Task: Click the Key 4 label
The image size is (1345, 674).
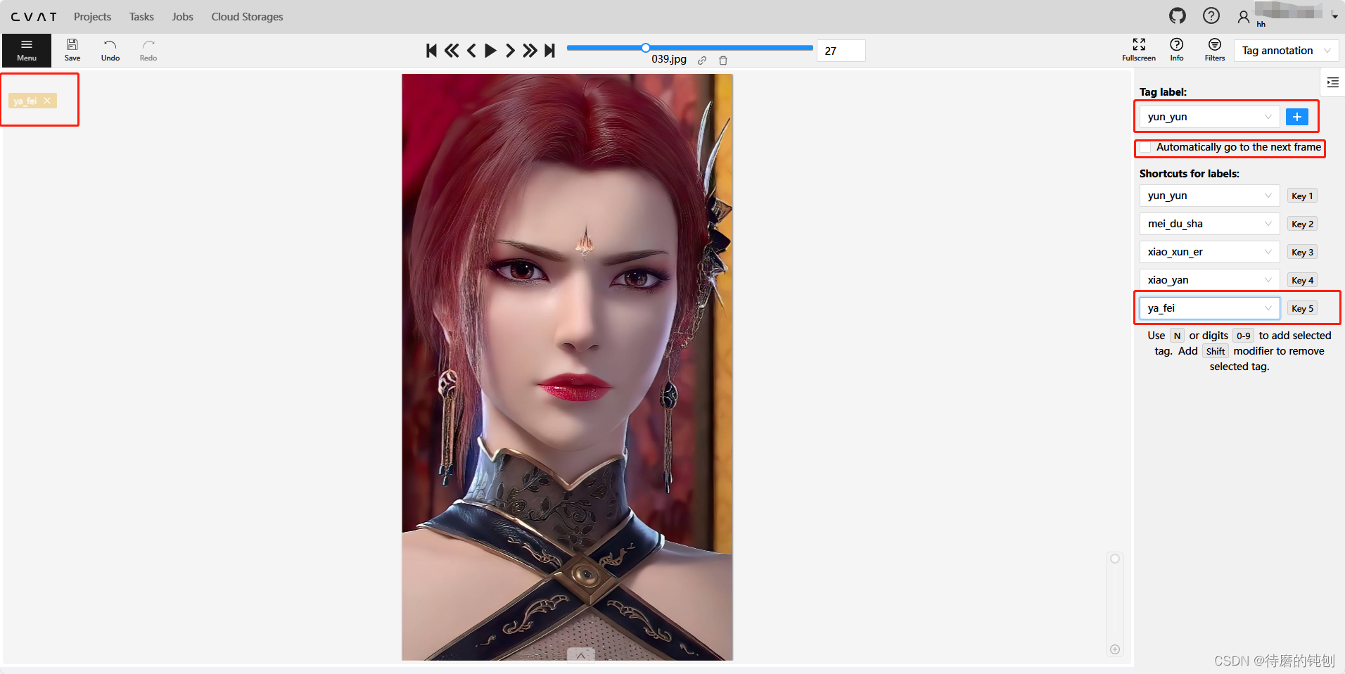Action: (x=1302, y=281)
